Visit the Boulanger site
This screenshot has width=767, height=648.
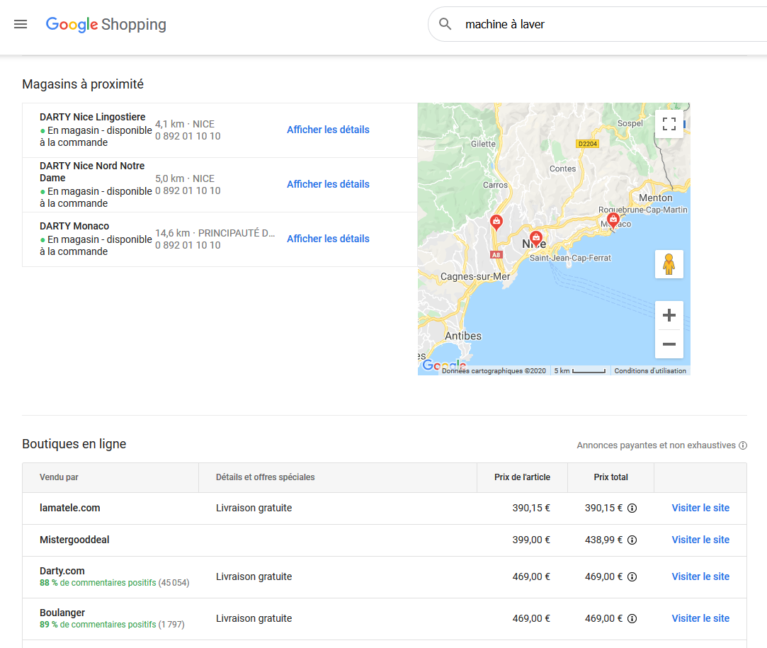pyautogui.click(x=700, y=618)
